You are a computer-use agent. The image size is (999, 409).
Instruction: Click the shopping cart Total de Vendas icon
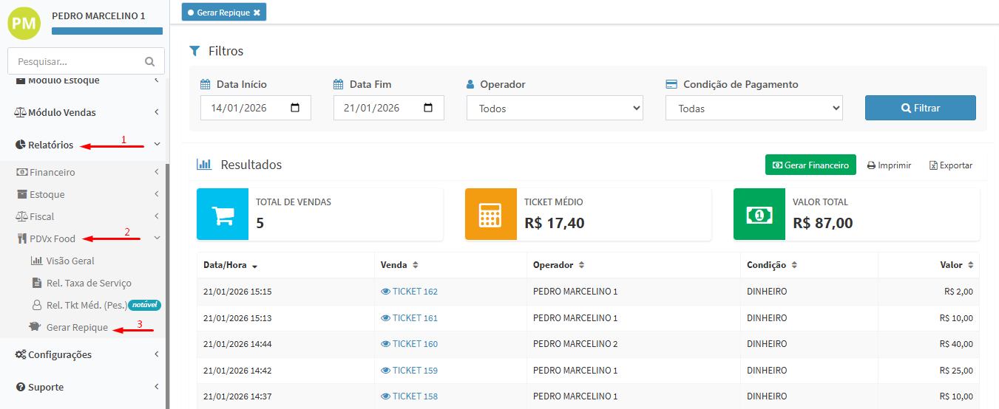(x=223, y=214)
